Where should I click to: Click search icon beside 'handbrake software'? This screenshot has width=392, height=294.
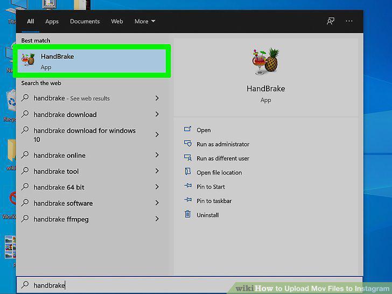[x=25, y=202]
